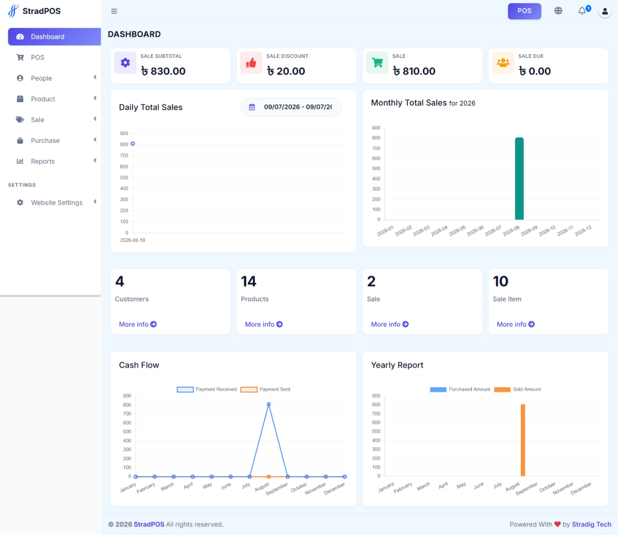Click the Sale Due people group icon
This screenshot has height=535, width=618.
point(503,62)
